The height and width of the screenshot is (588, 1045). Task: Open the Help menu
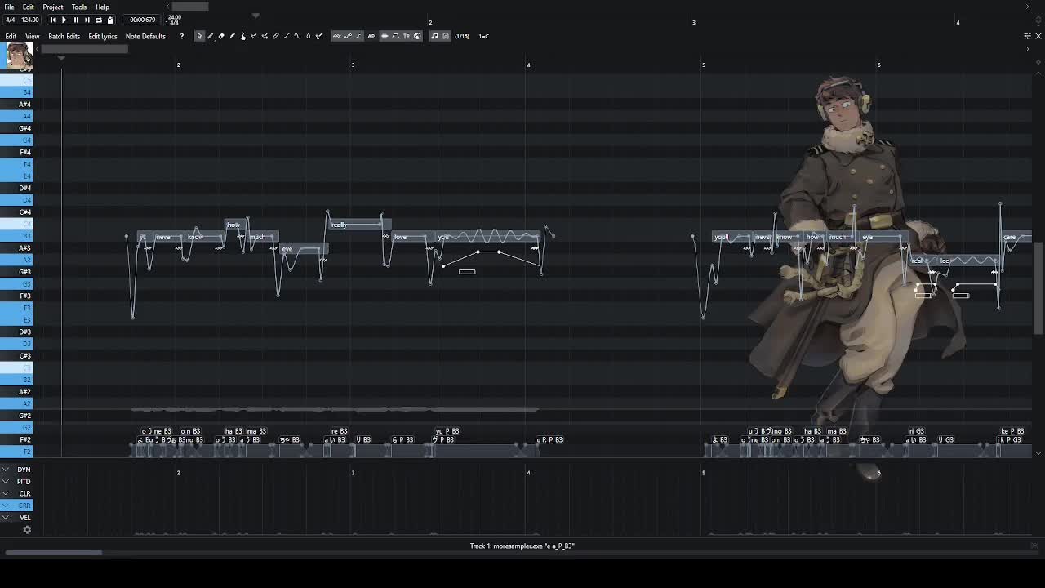click(x=102, y=7)
